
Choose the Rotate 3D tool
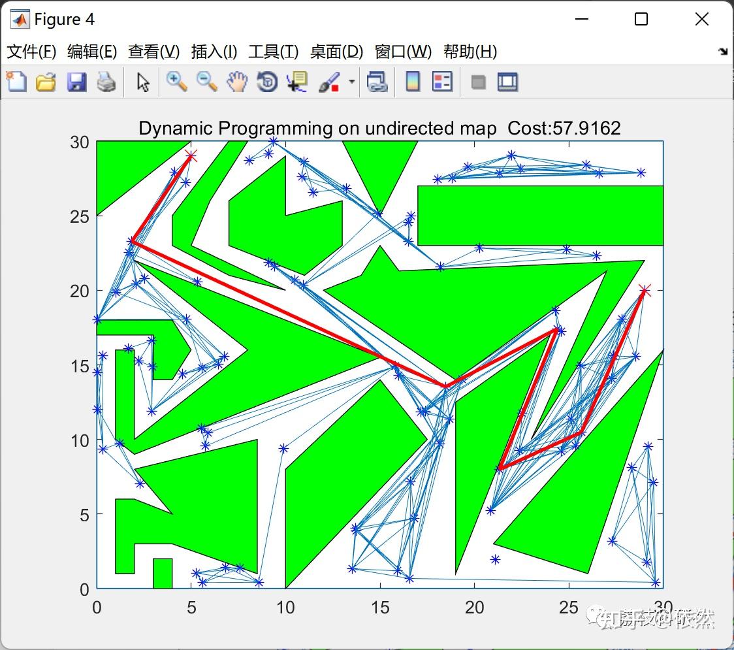[x=267, y=82]
